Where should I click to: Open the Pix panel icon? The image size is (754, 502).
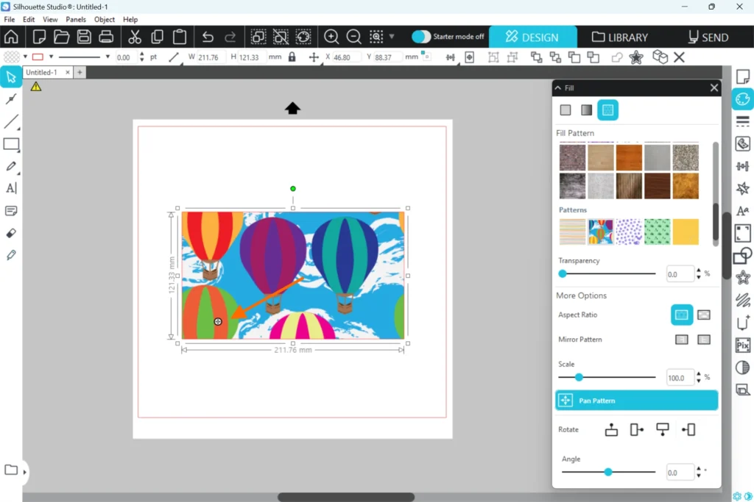742,345
